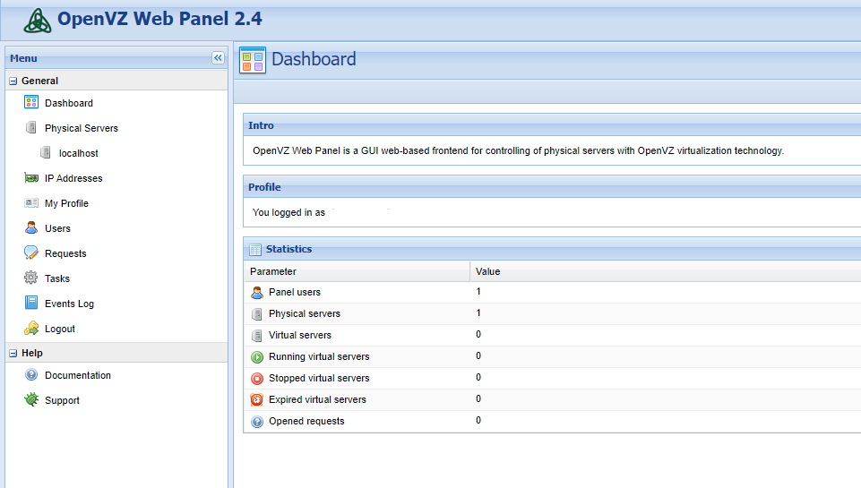View the Events Log
861x488 pixels.
69,304
